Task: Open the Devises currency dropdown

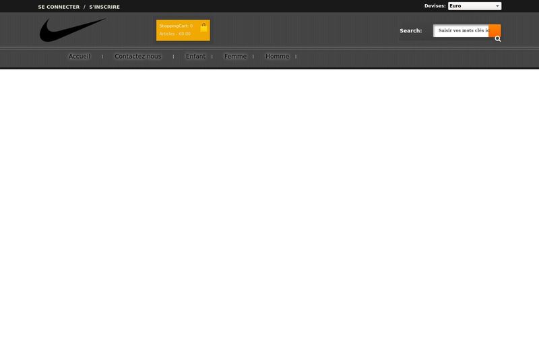Action: (474, 6)
